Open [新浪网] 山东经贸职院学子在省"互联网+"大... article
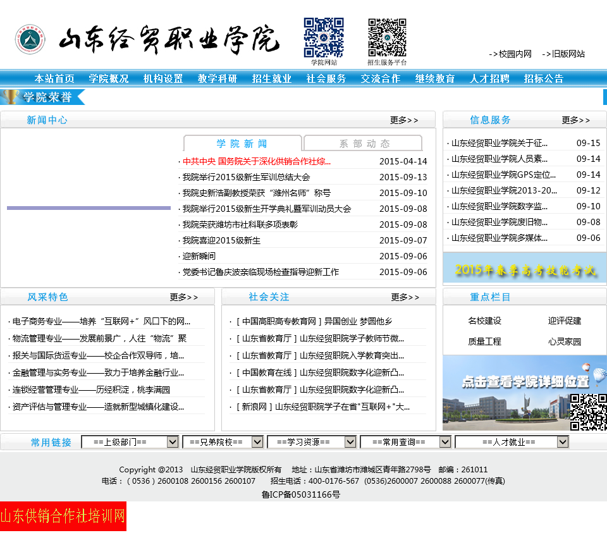 click(323, 407)
